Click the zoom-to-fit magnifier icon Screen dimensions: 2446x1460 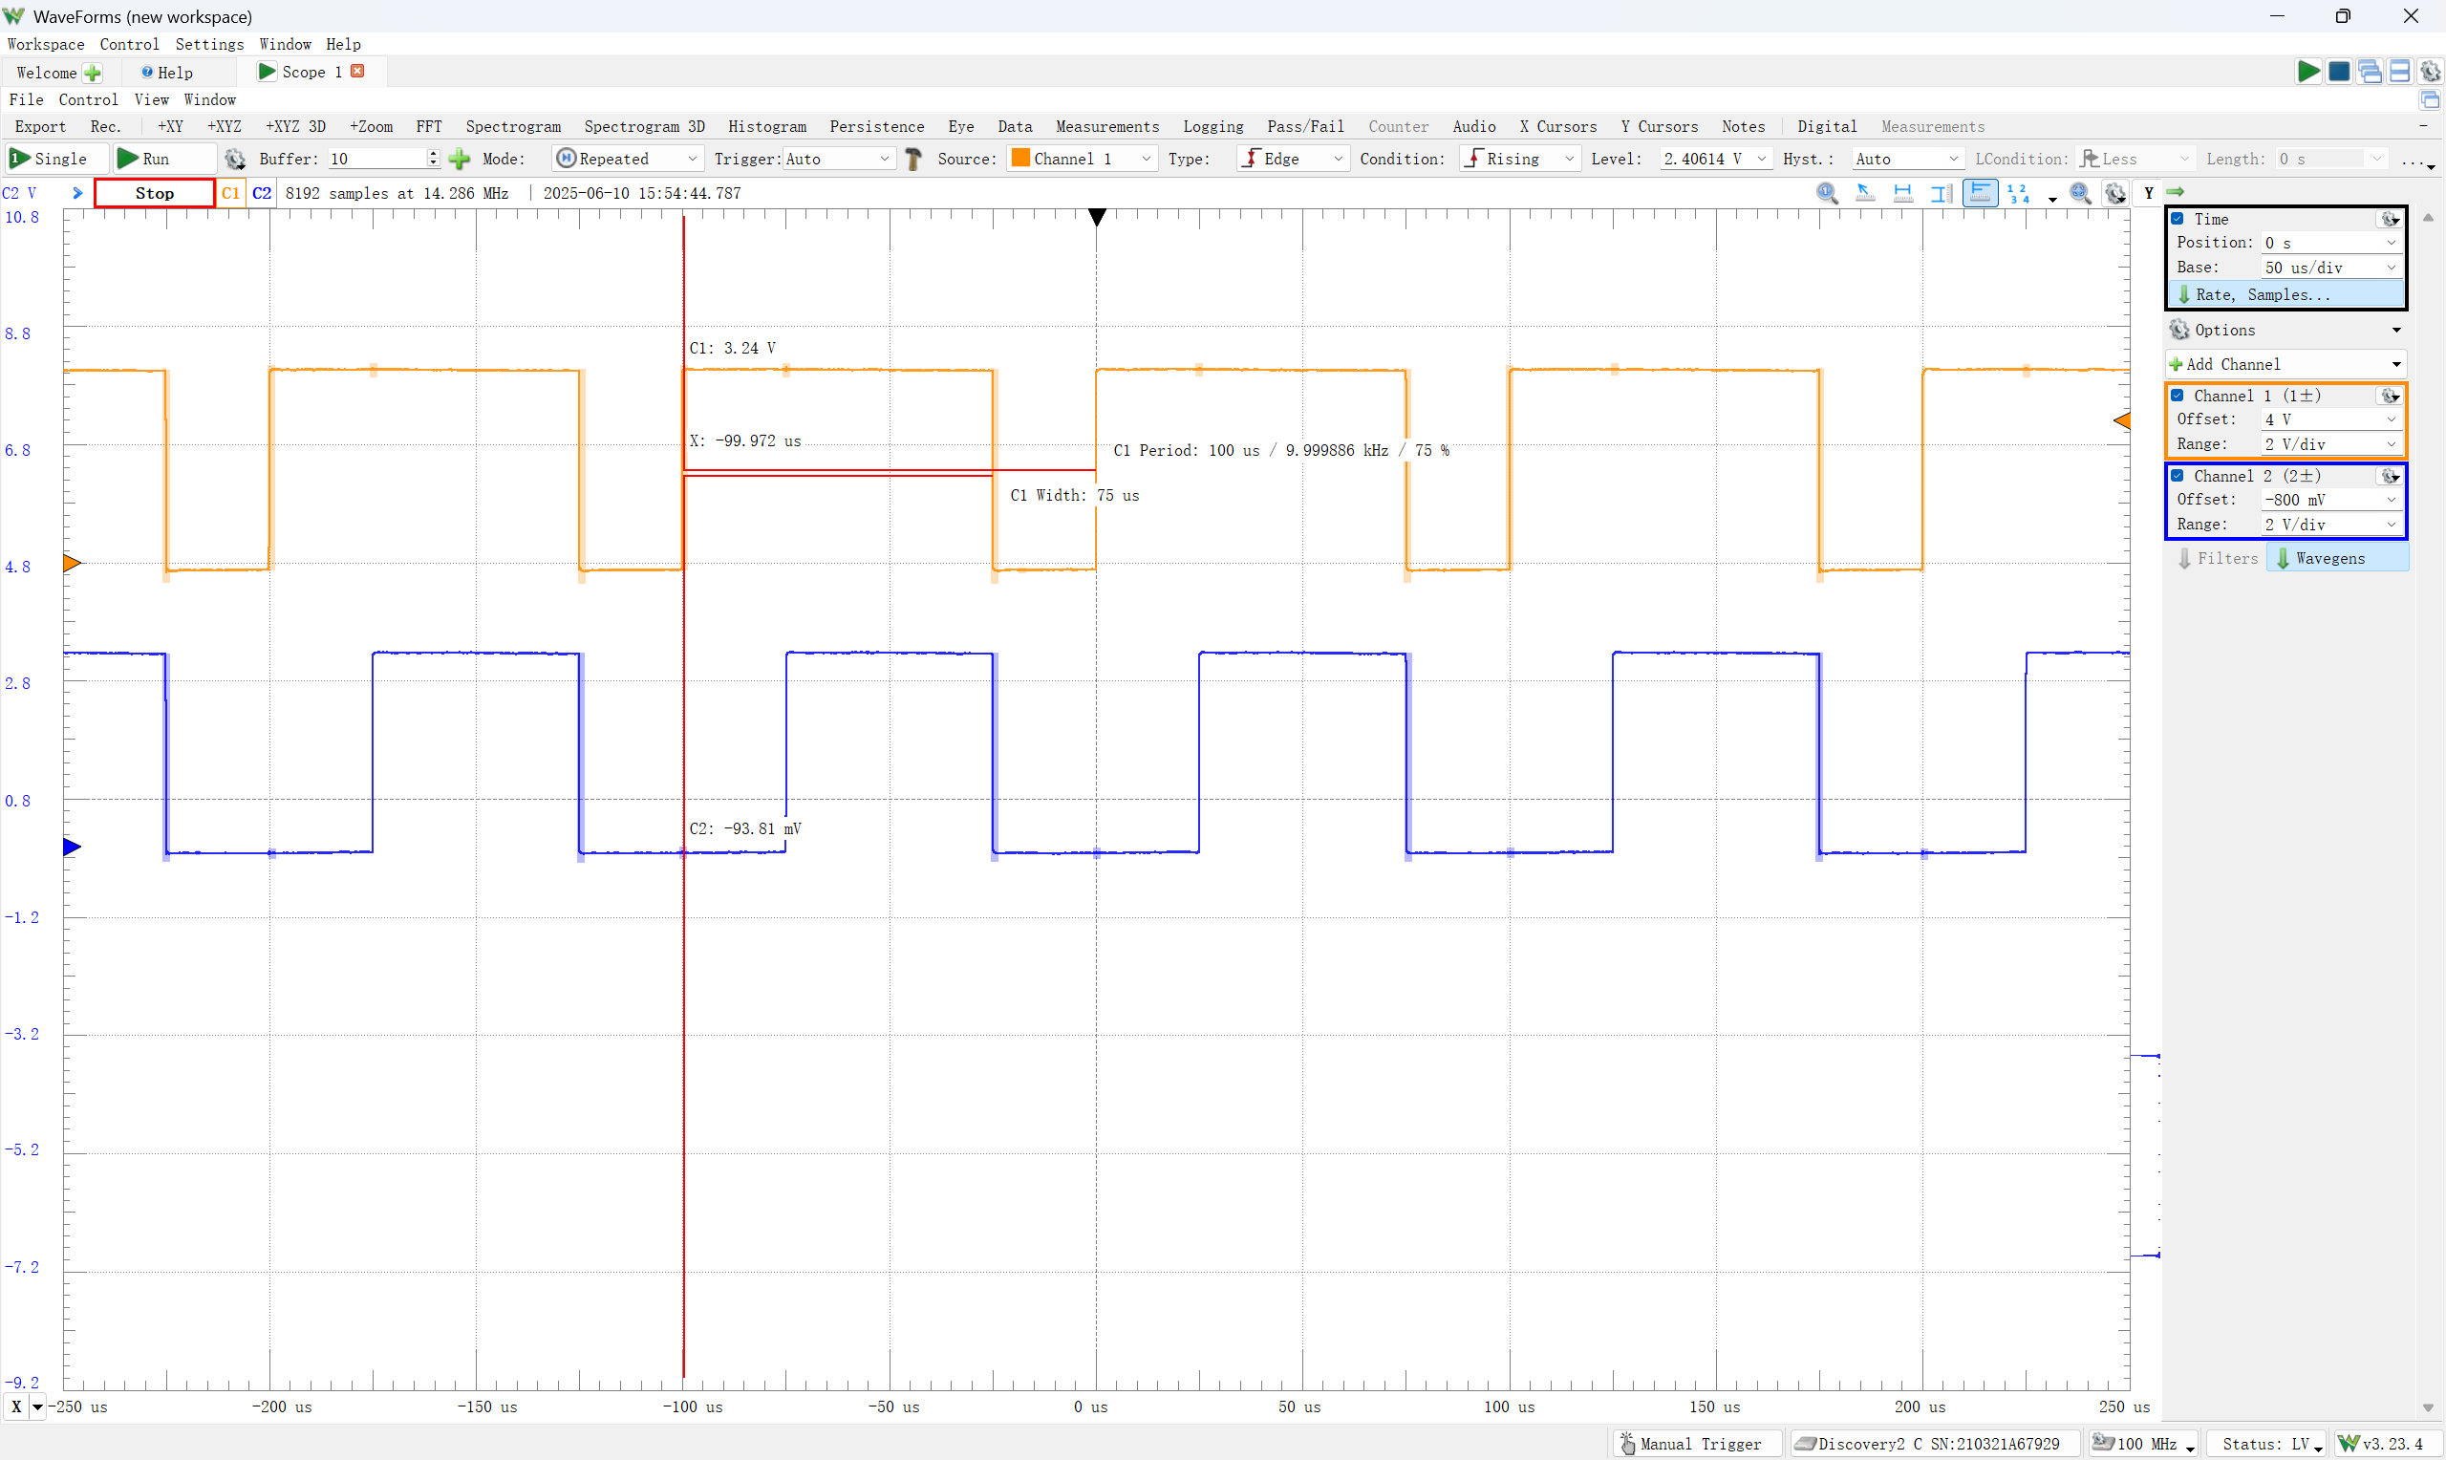click(x=2079, y=193)
